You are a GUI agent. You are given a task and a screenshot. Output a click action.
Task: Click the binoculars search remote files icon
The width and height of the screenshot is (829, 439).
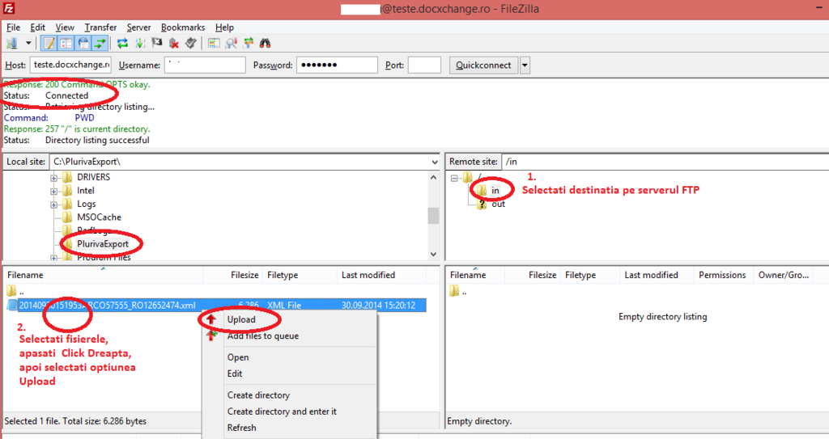(x=265, y=43)
